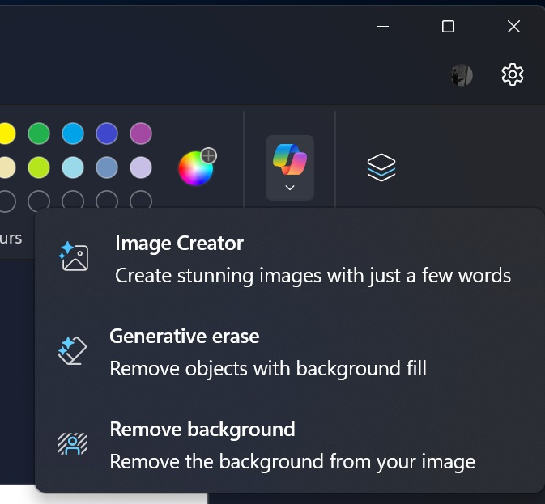
Task: Open Settings via the gear icon
Action: [513, 74]
